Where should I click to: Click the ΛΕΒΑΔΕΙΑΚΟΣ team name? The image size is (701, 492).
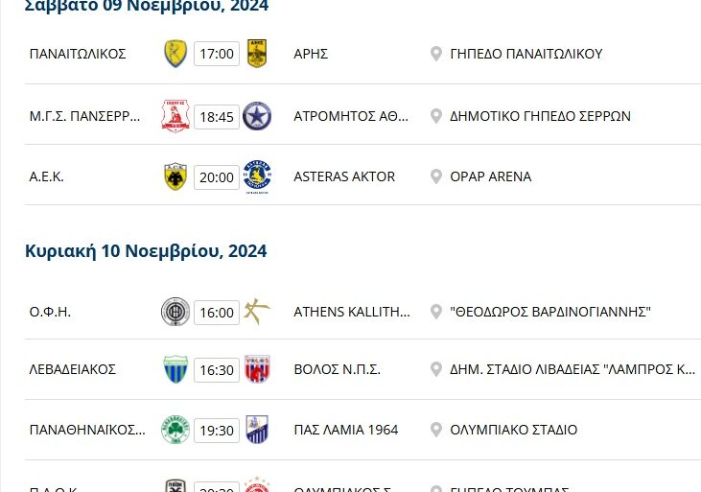tap(73, 369)
